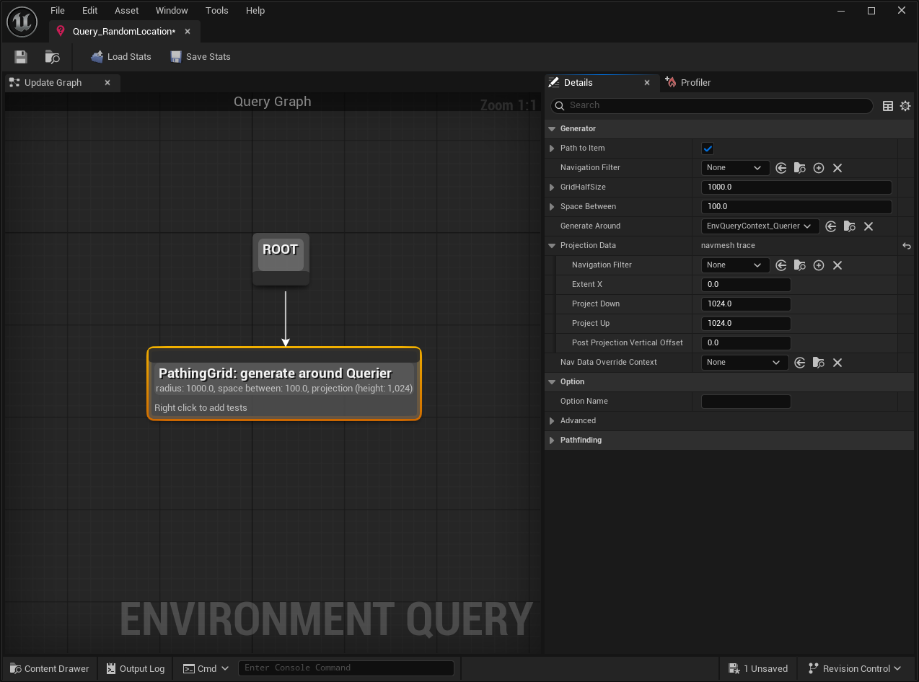
Task: Click the property matrix grid icon
Action: pos(887,105)
